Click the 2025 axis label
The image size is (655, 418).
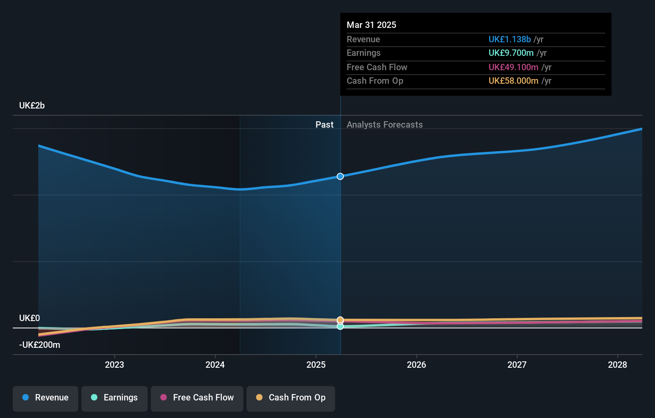(x=316, y=365)
